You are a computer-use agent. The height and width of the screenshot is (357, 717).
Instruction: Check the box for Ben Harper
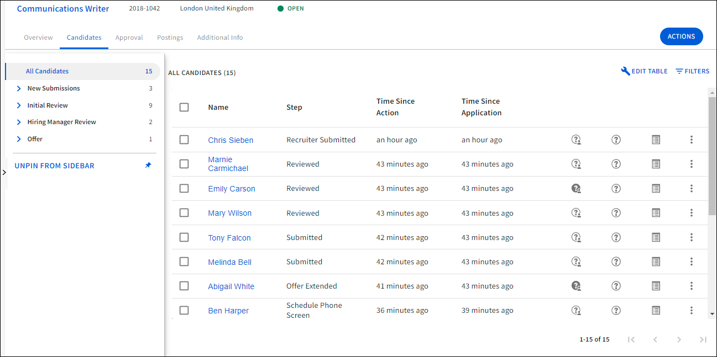[184, 310]
